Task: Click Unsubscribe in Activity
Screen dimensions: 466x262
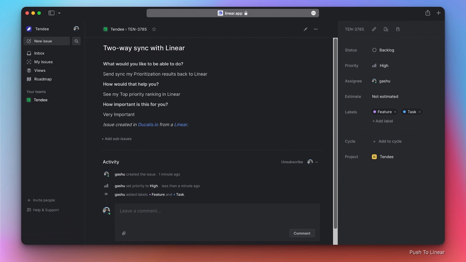Action: pyautogui.click(x=292, y=162)
